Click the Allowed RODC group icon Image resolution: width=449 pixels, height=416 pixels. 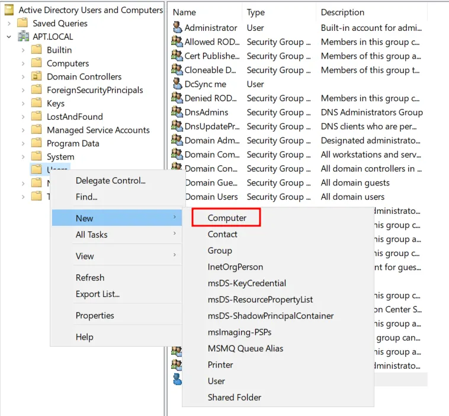pos(177,41)
